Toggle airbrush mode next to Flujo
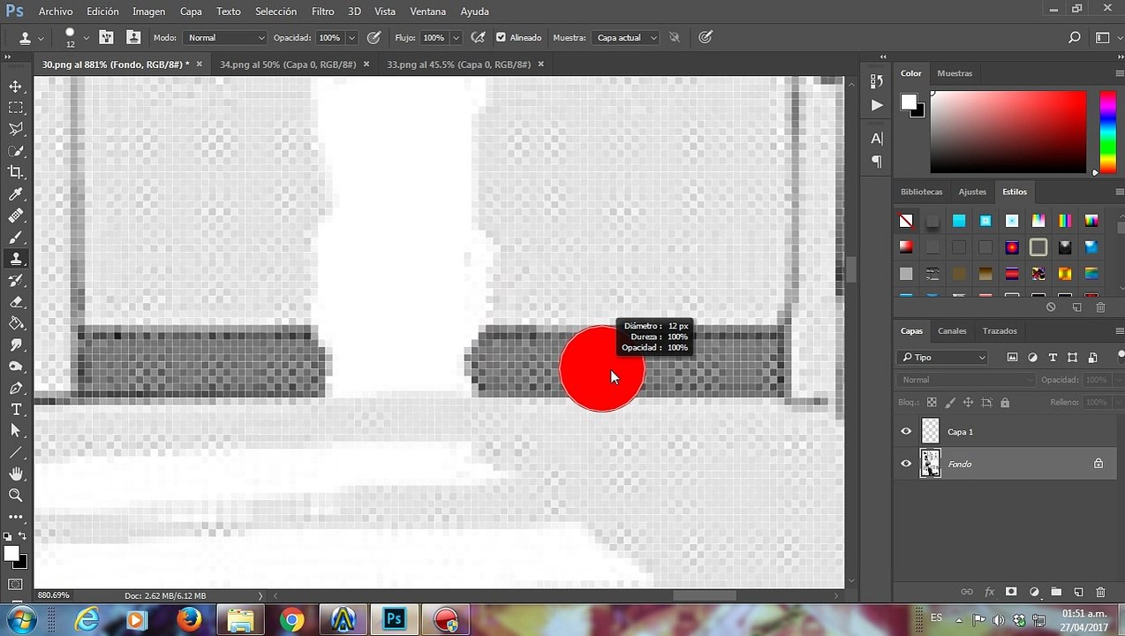This screenshot has width=1125, height=636. click(x=478, y=37)
